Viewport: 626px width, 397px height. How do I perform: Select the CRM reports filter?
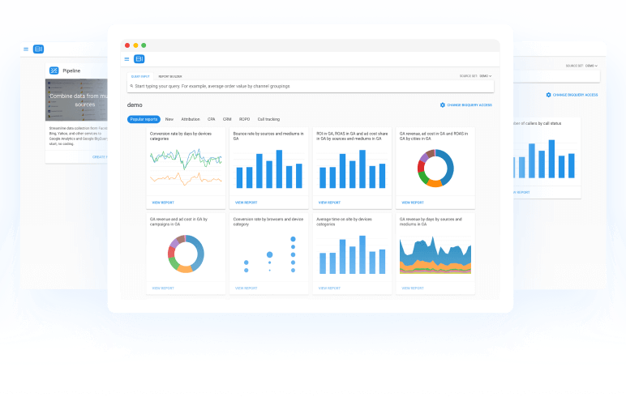[227, 119]
